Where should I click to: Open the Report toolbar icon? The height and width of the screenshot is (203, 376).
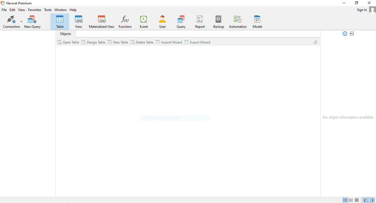(x=200, y=22)
